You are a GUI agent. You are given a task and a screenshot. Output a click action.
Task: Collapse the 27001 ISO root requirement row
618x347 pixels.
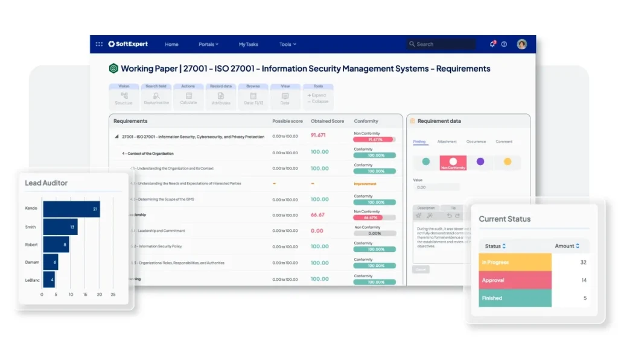click(x=117, y=137)
